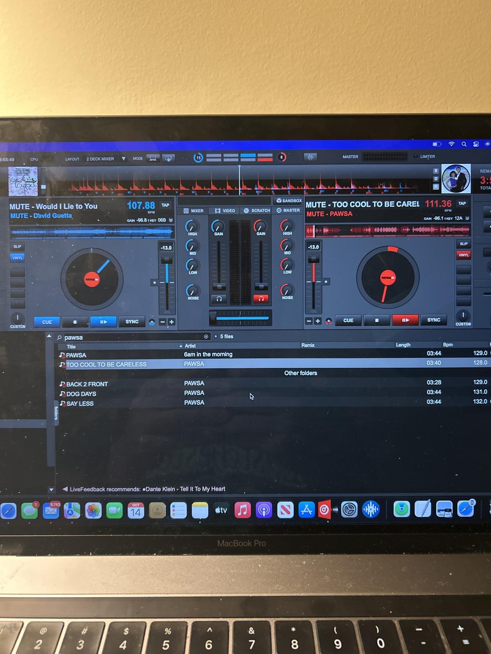Click the waveform icon beside MASTER
Screen dimensions: 491x654
311,157
